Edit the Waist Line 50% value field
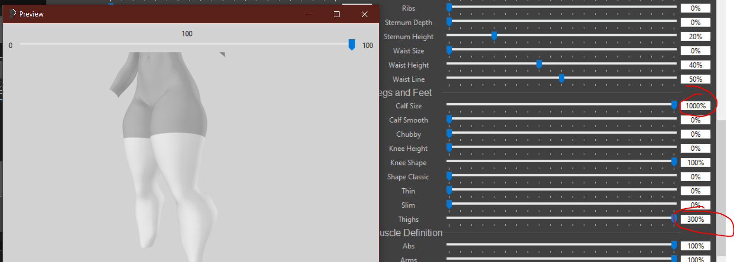Screen dimensions: 734x262 coord(696,79)
